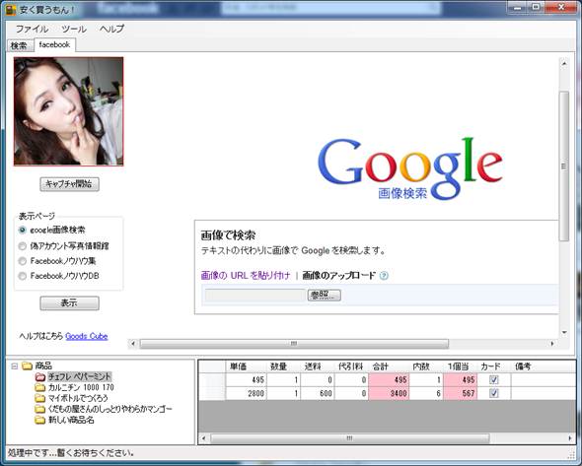Select the カルニチン 1000 170 item
This screenshot has width=582, height=466.
[81, 387]
